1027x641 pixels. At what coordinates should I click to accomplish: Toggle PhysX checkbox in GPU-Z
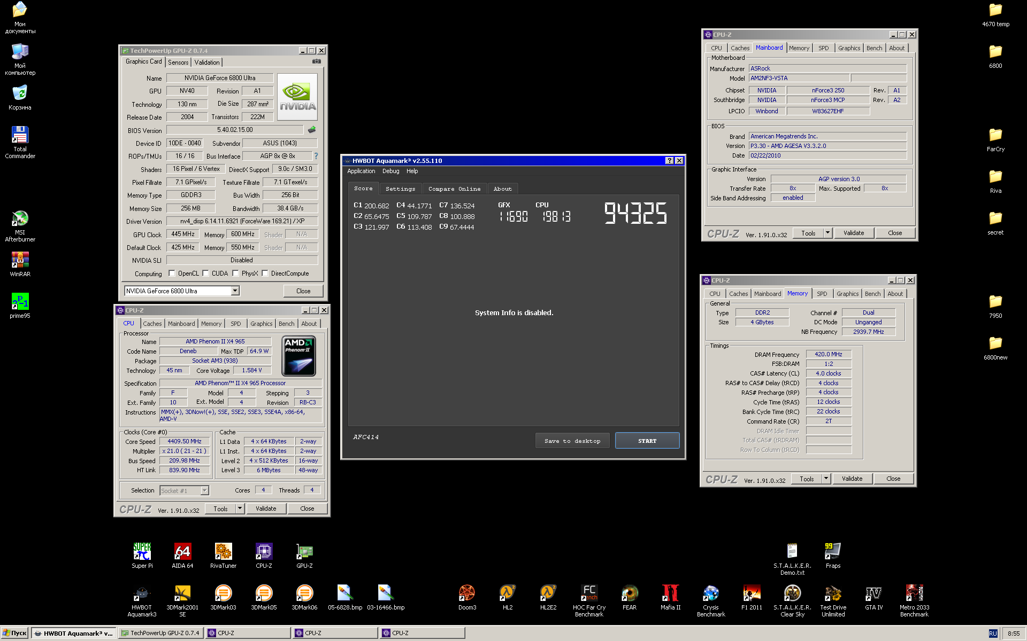(235, 273)
